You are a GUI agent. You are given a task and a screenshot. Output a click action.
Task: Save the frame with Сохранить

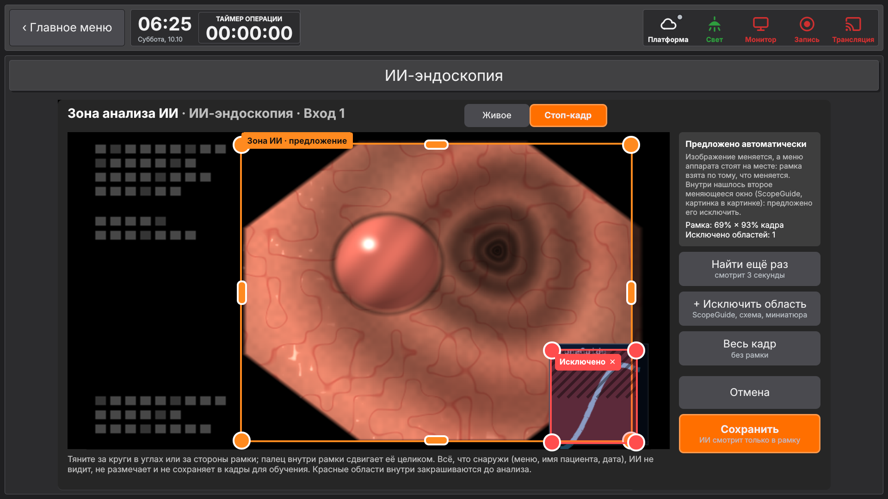[x=749, y=433]
